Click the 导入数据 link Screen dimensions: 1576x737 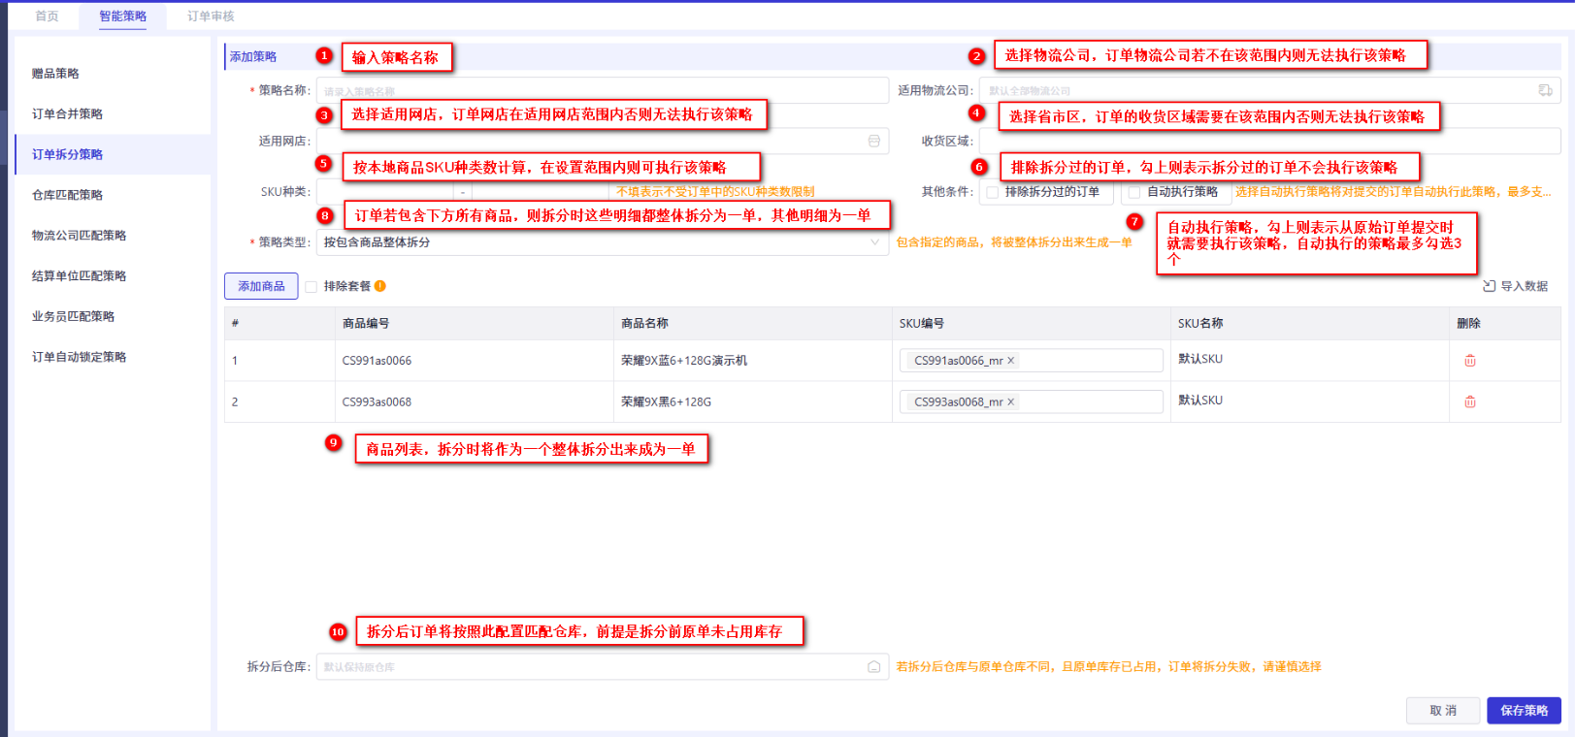(1525, 286)
